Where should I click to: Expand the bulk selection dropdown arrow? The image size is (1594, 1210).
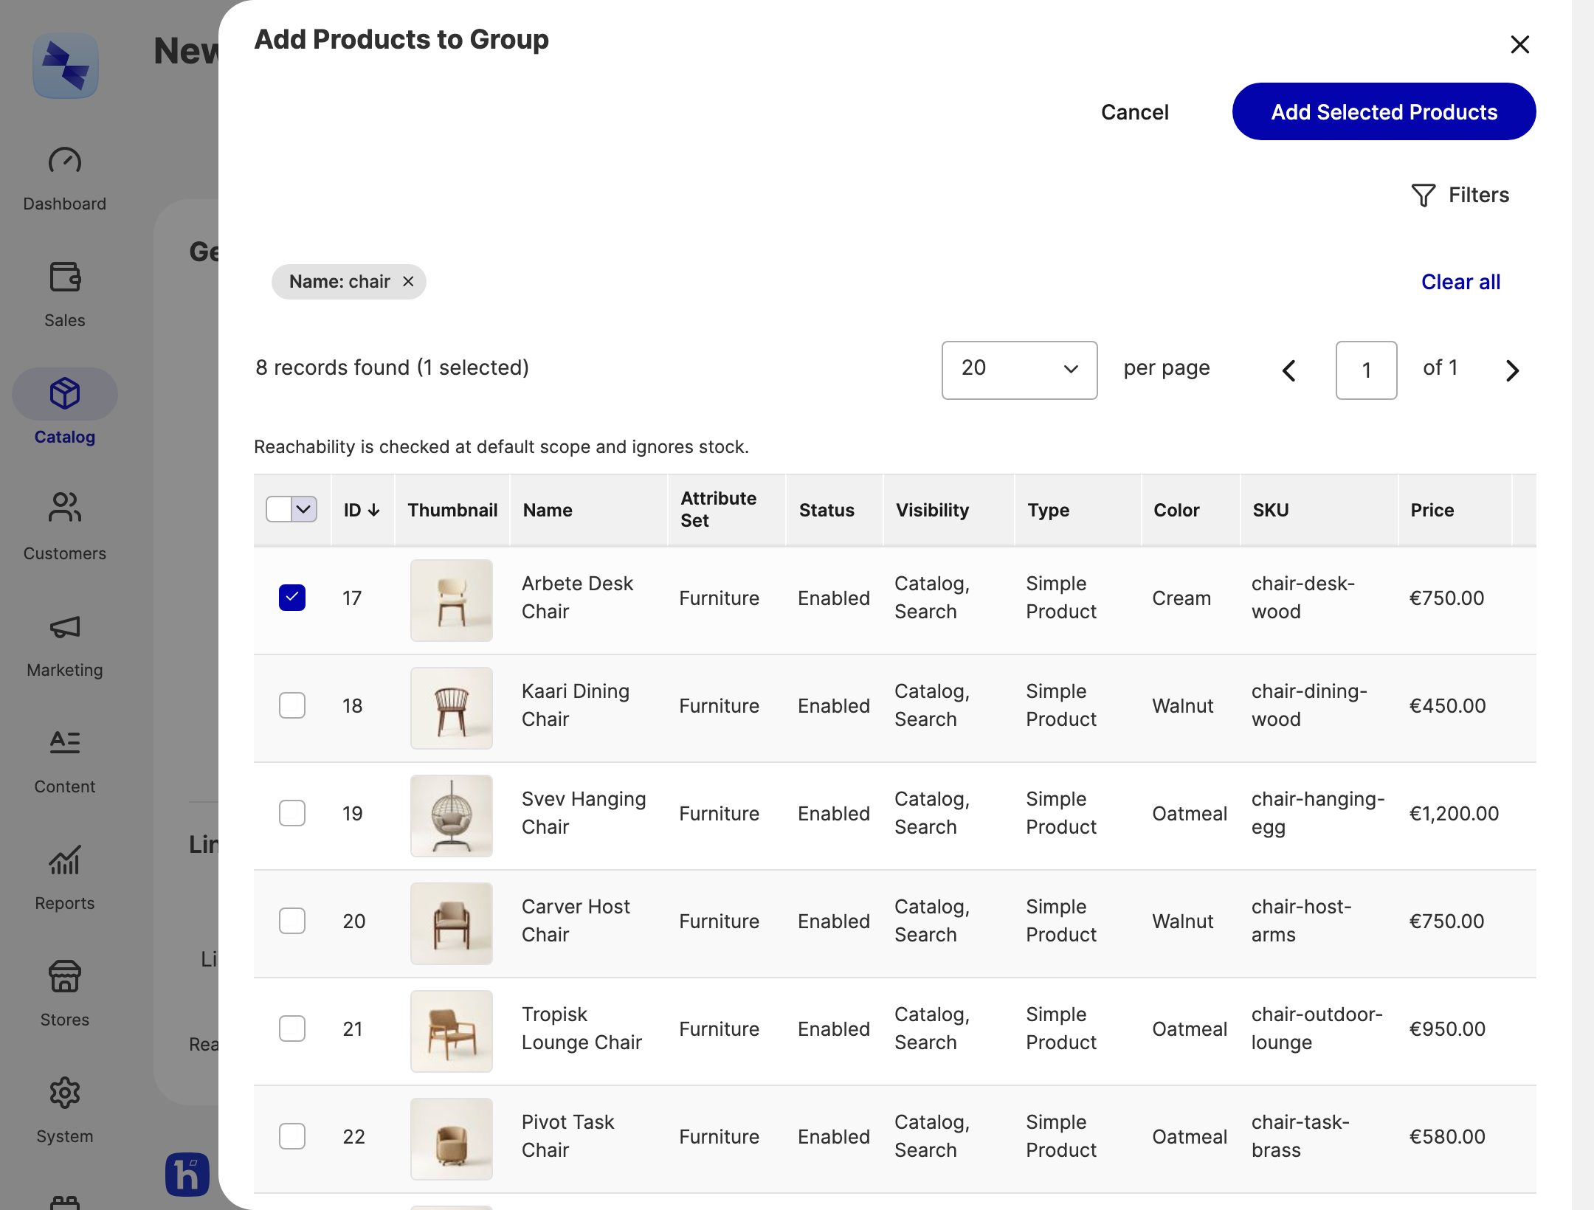click(304, 509)
